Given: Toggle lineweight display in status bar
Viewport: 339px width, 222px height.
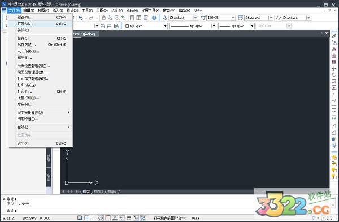Looking at the screenshot, I should click(x=129, y=217).
